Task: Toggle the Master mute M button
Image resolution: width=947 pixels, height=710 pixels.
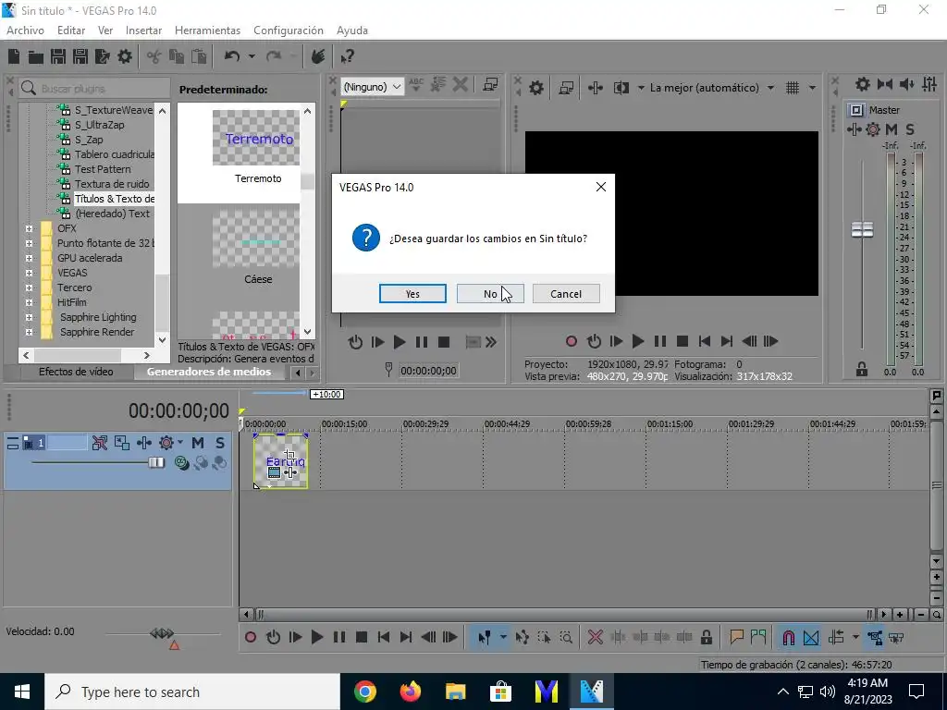Action: coord(892,129)
